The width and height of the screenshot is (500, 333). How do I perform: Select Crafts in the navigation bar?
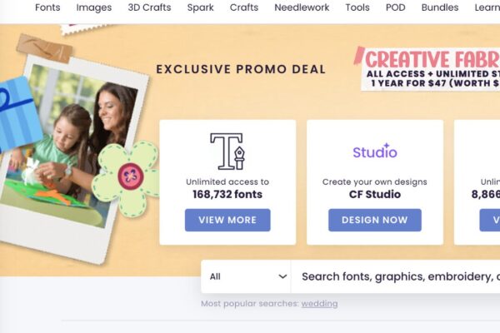[x=244, y=7]
